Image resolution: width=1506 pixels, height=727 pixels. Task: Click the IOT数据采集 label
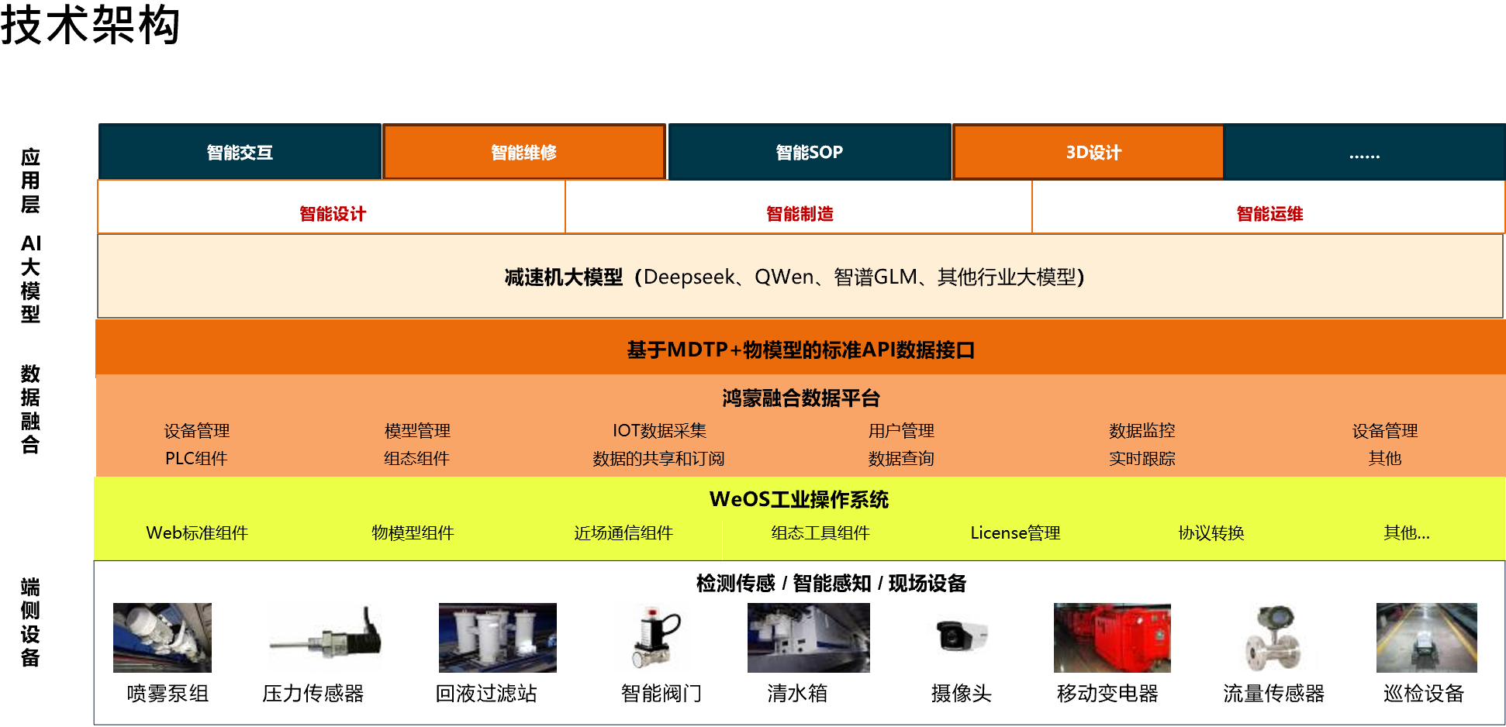click(659, 431)
